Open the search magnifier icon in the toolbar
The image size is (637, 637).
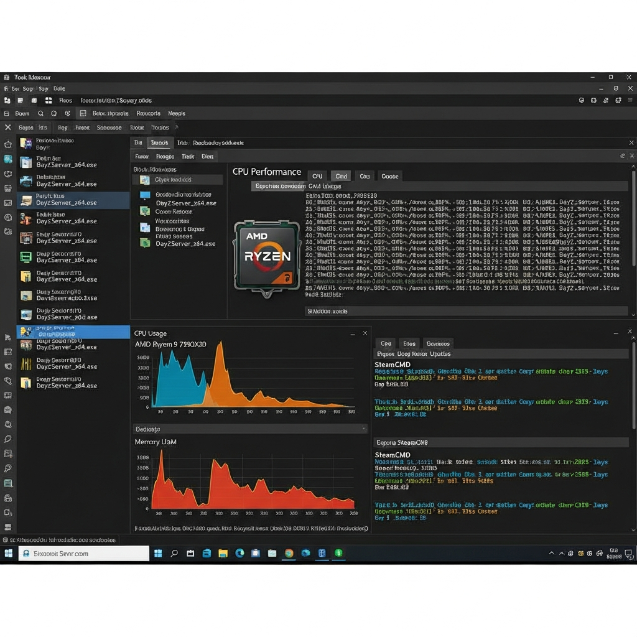tap(40, 113)
